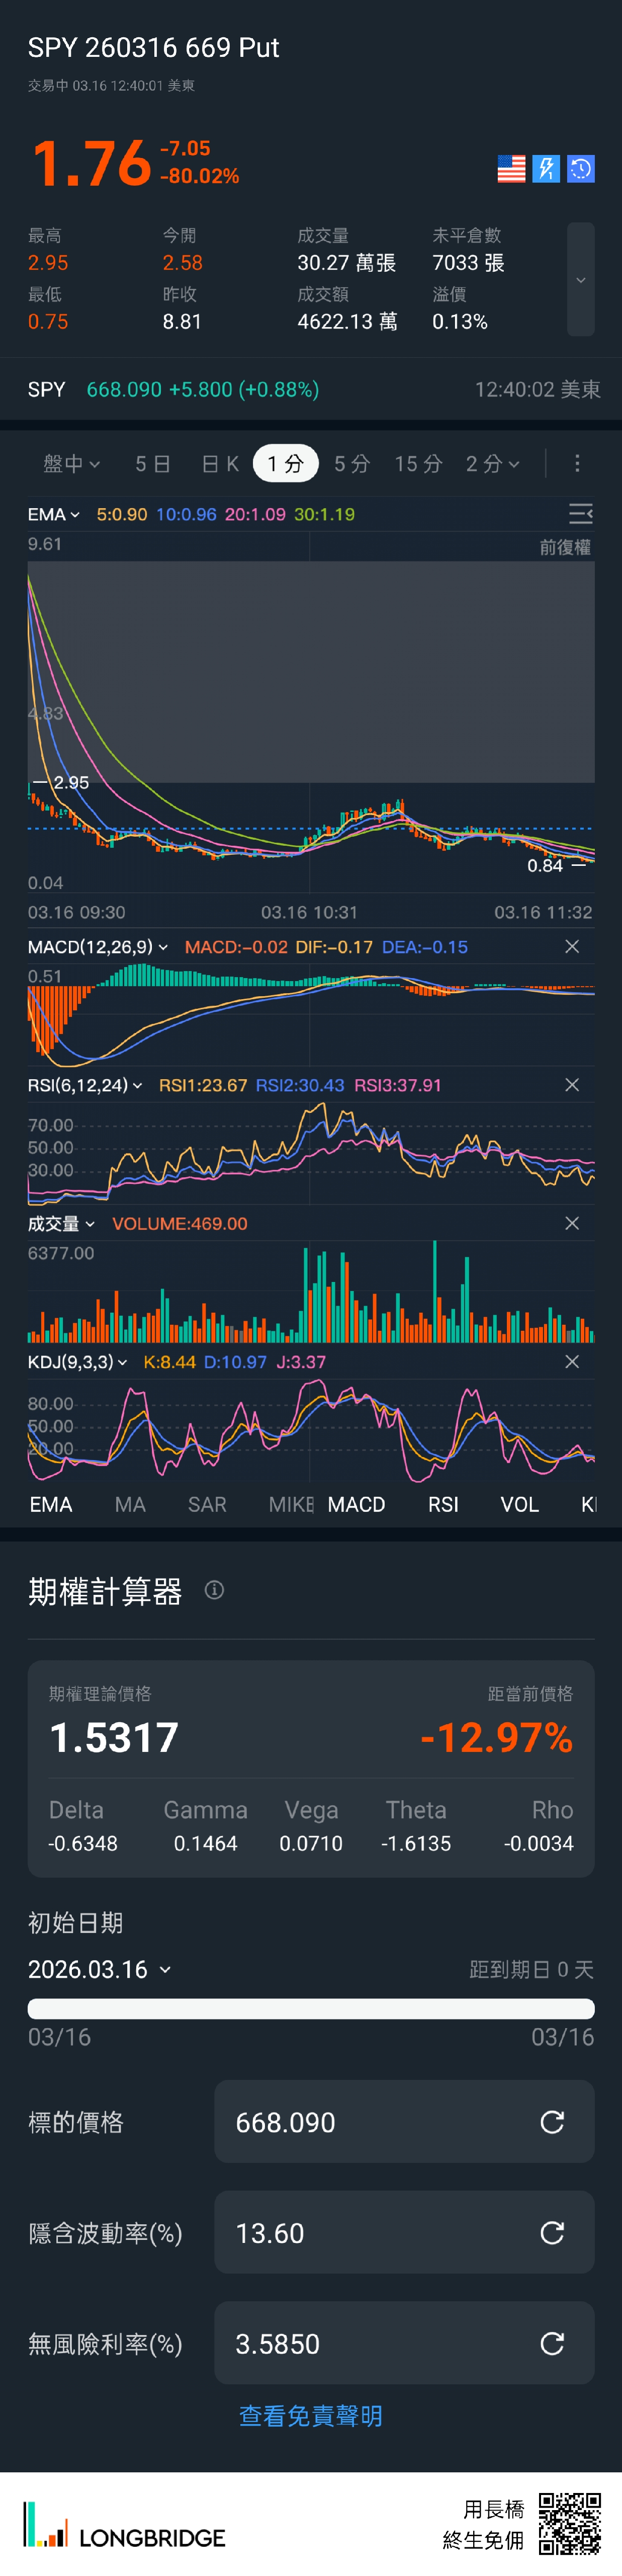This screenshot has height=2576, width=622.
Task: Click the US flag market icon
Action: coord(511,169)
